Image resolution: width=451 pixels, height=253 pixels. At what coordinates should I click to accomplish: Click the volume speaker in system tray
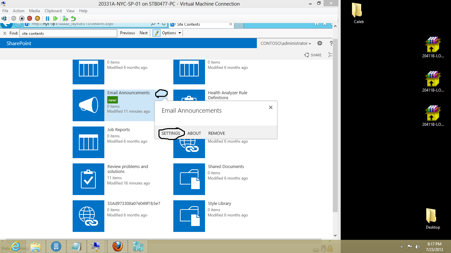point(418,246)
